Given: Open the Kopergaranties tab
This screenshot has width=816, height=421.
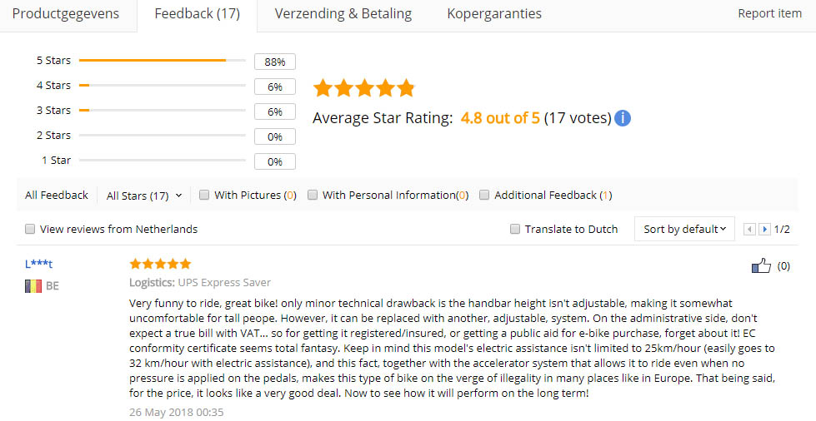Looking at the screenshot, I should pos(494,14).
